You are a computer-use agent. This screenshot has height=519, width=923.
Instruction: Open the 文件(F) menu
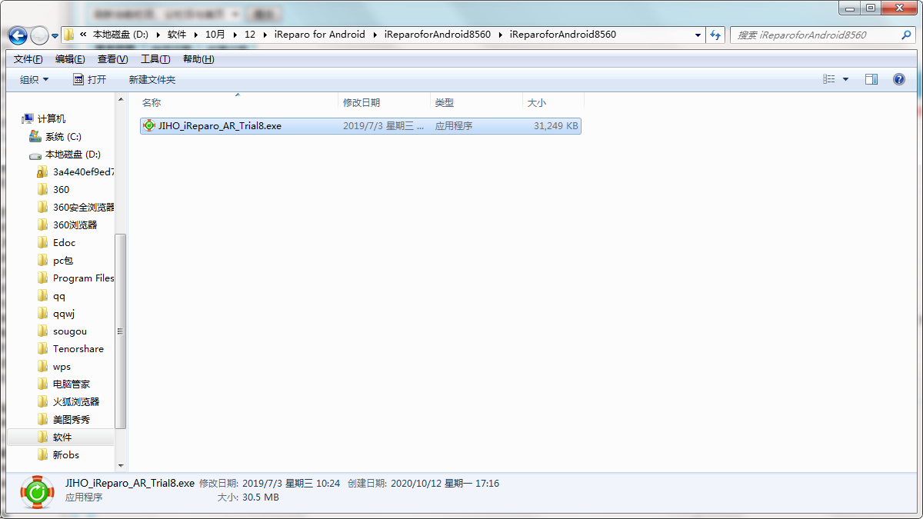tap(28, 59)
